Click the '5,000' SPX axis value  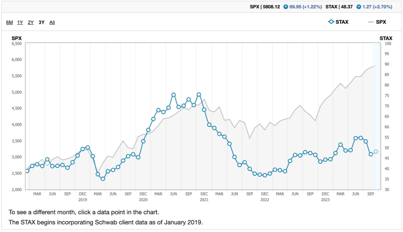[x=17, y=92]
